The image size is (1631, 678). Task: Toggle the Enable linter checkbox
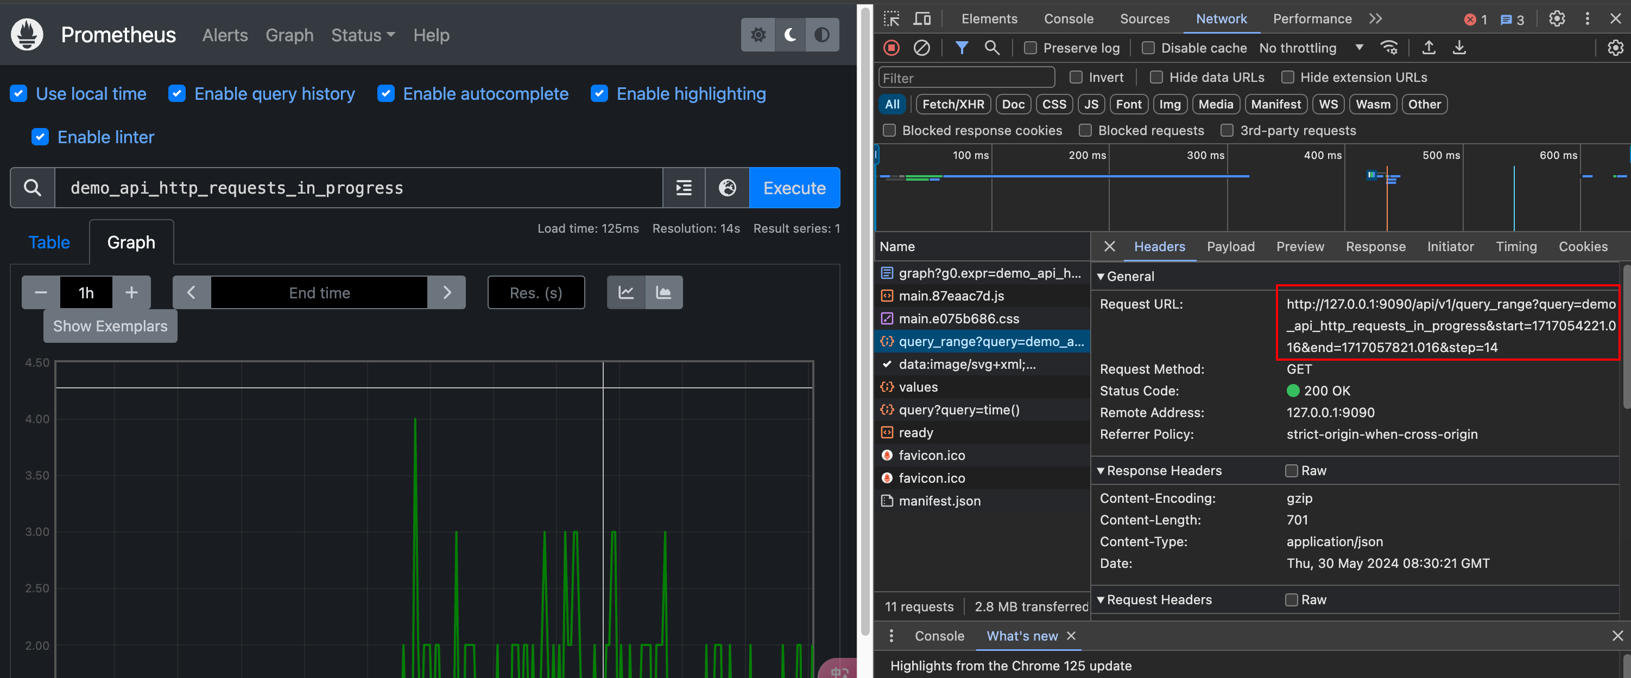coord(41,137)
